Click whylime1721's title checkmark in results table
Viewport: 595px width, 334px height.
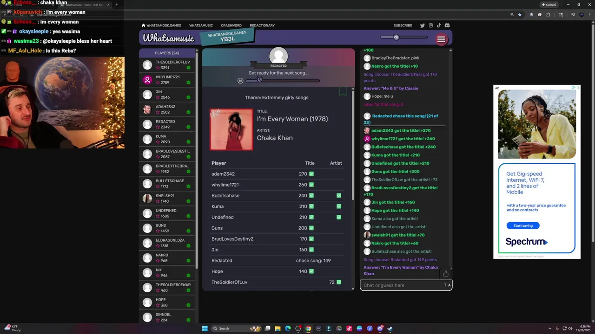tap(311, 185)
